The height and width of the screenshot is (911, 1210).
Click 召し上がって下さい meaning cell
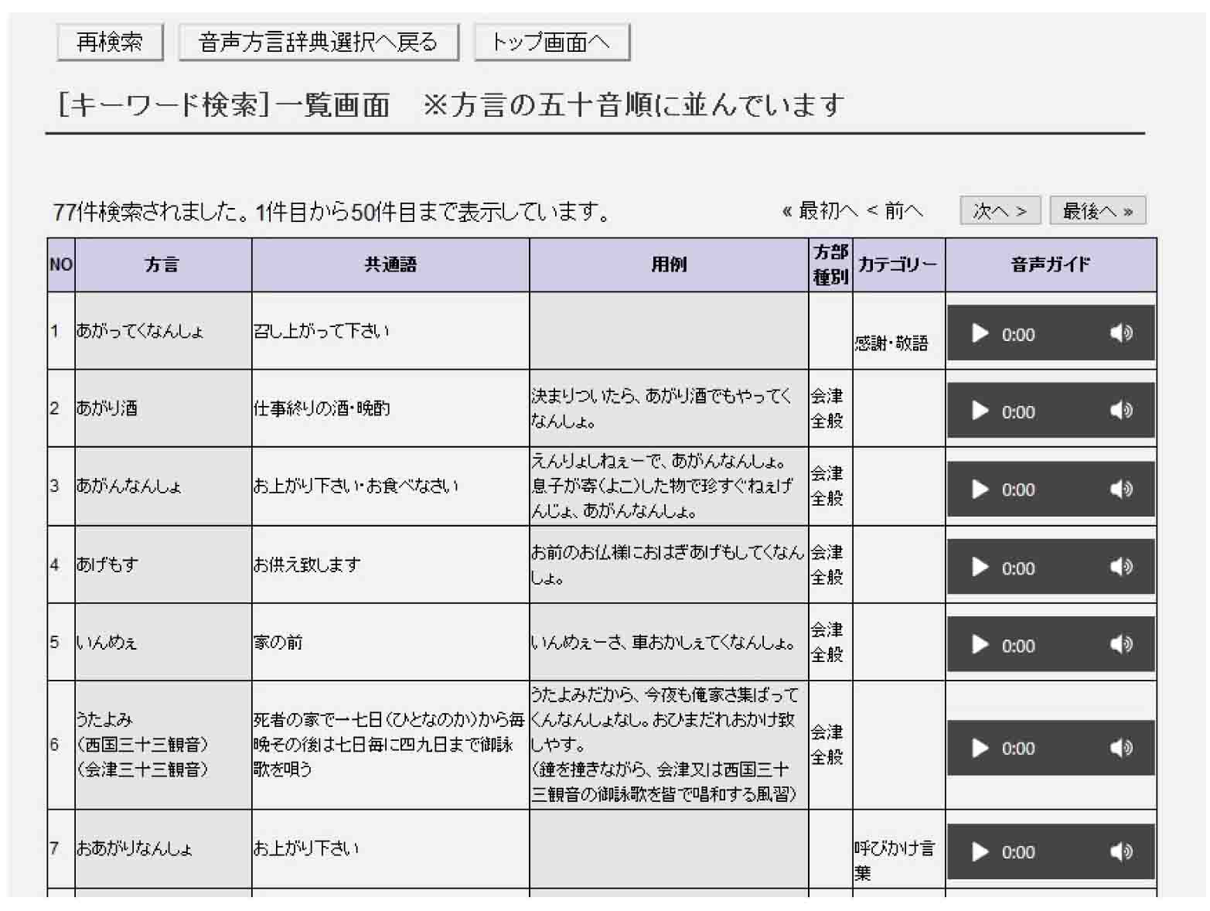click(390, 331)
